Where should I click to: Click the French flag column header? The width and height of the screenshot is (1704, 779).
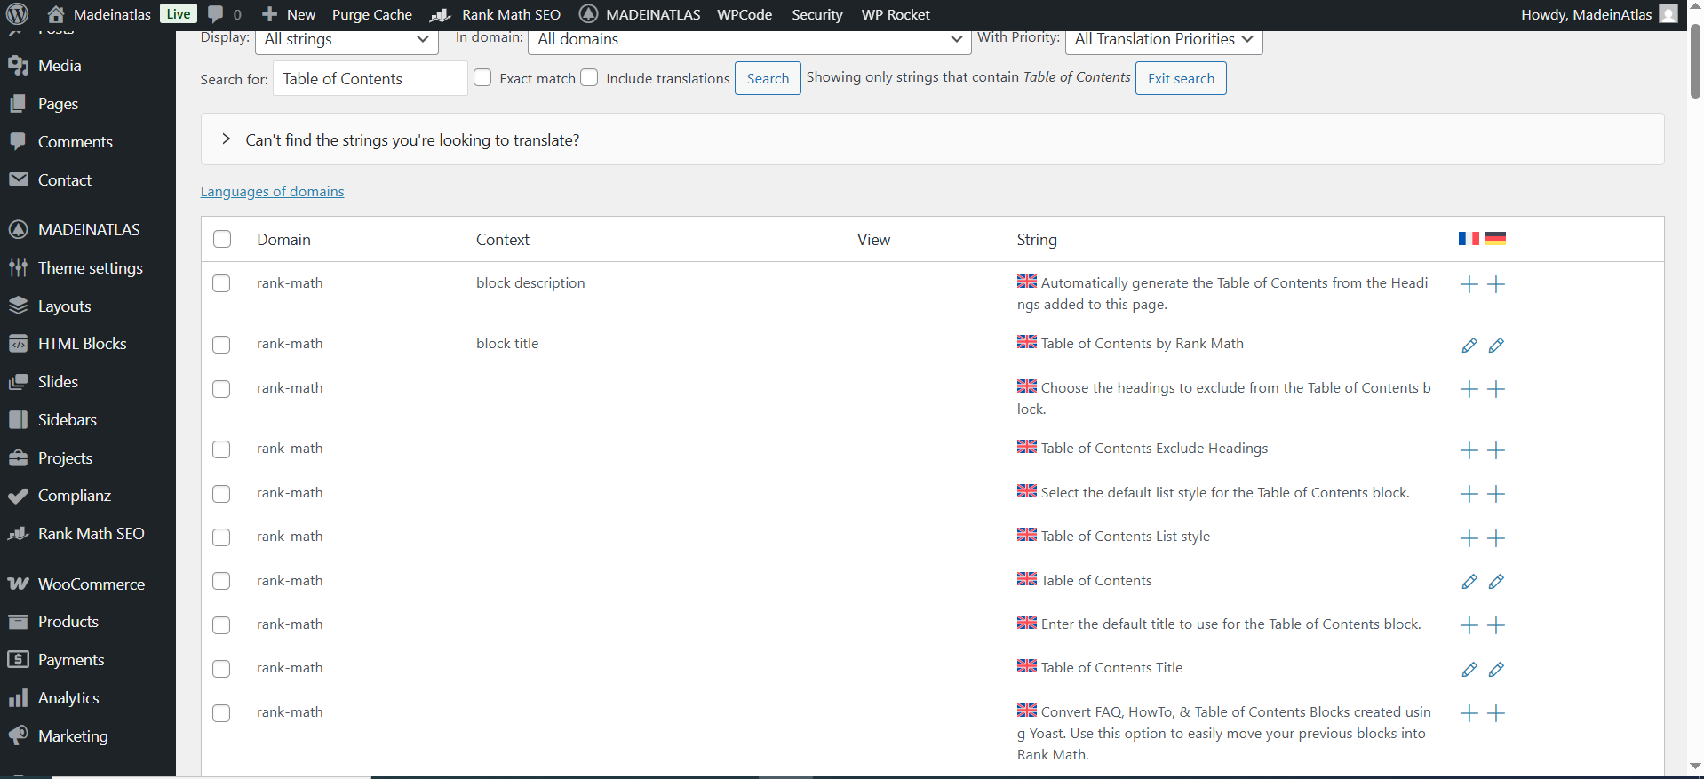pos(1469,238)
